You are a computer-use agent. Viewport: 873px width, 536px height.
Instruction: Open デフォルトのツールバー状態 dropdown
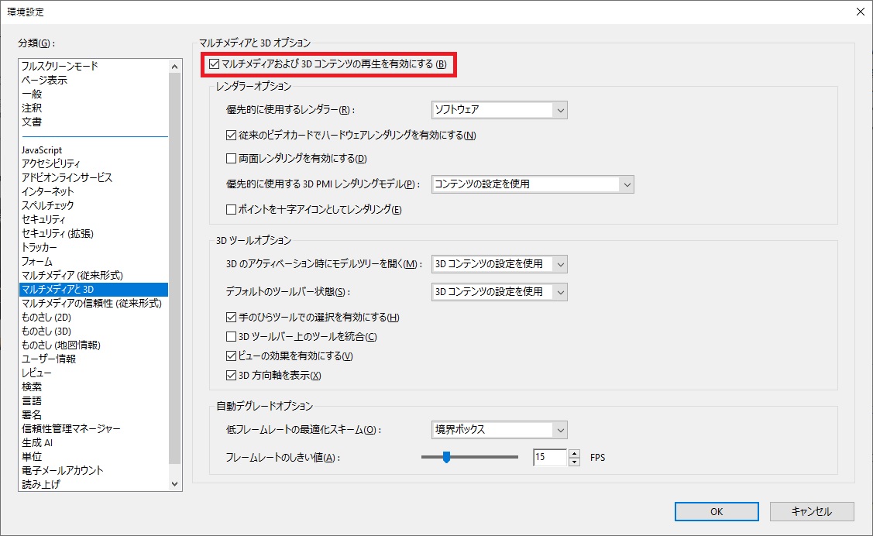pyautogui.click(x=499, y=292)
